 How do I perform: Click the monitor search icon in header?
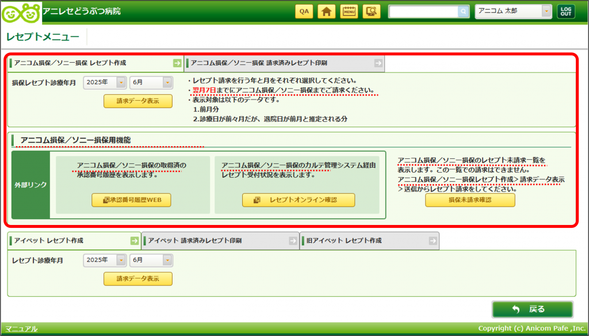click(372, 12)
